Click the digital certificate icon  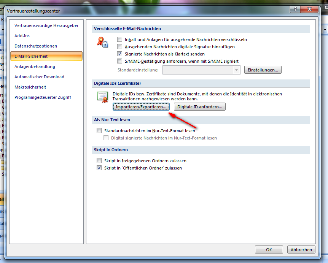coord(102,97)
